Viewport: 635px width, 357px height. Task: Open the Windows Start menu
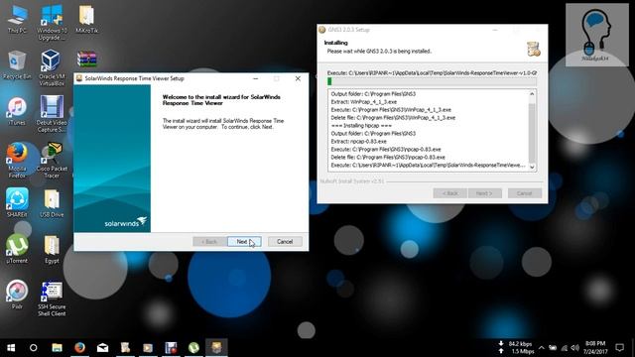point(11,347)
